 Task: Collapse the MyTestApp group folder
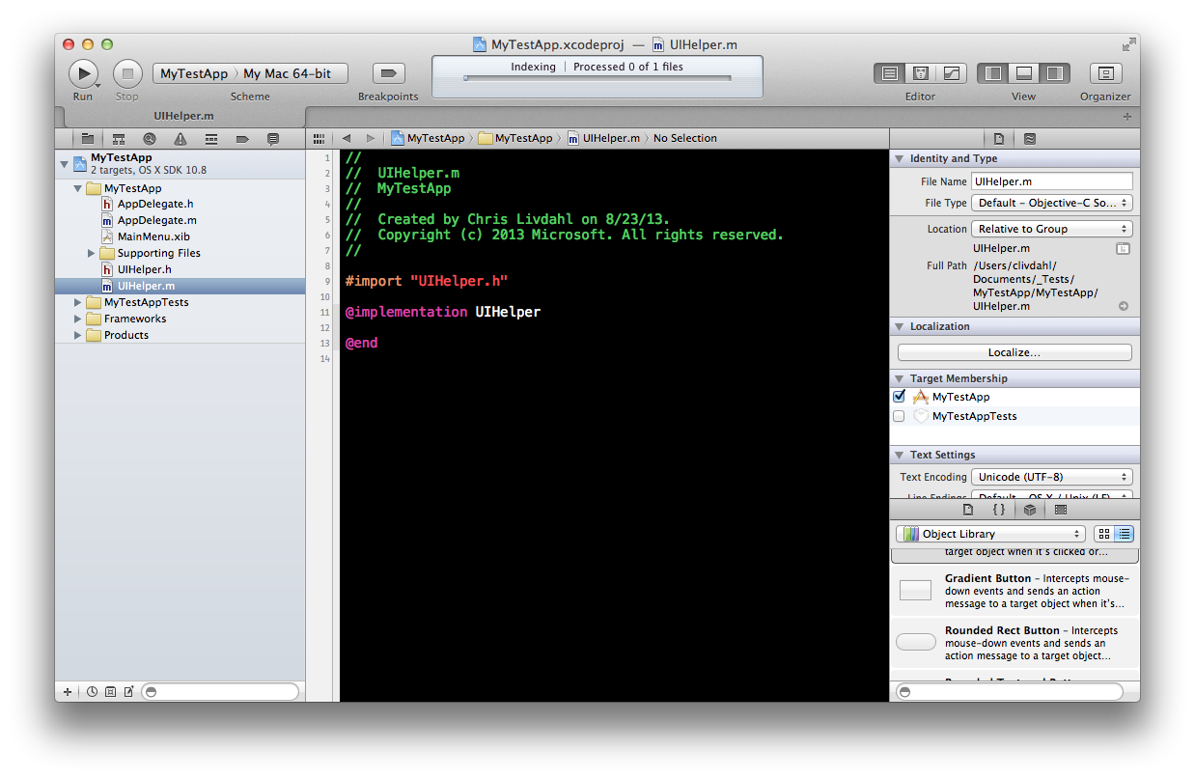coord(78,188)
